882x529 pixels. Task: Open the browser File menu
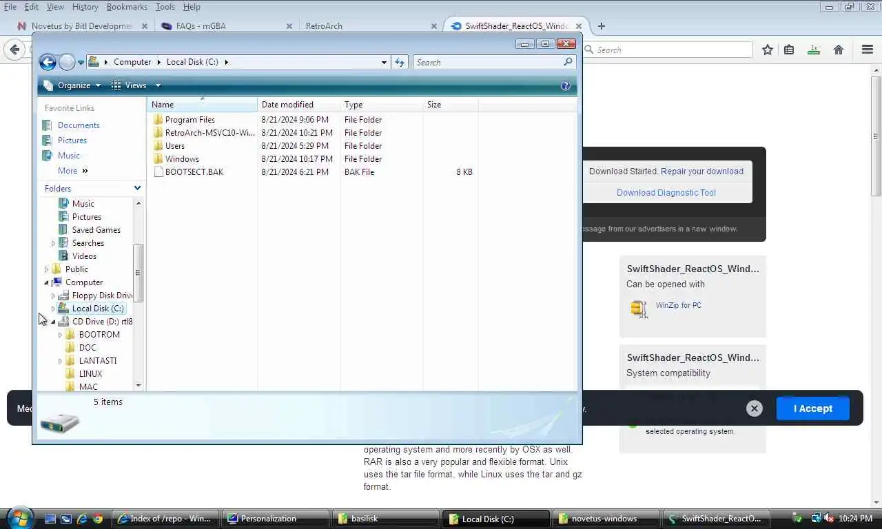click(10, 7)
